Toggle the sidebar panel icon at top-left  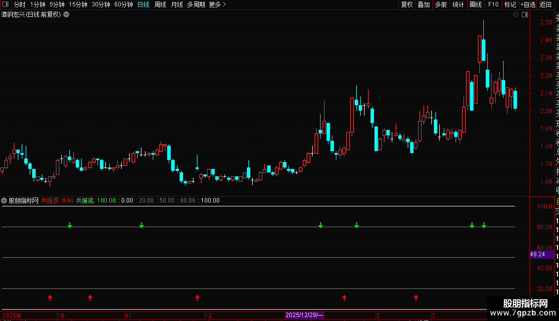5,4
